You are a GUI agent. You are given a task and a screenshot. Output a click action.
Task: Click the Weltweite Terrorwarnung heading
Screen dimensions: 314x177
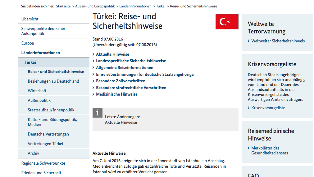[266, 28]
